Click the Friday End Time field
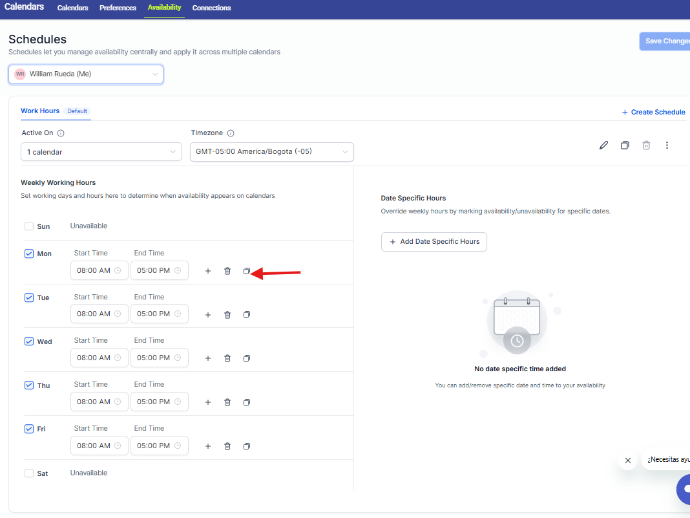The height and width of the screenshot is (518, 690). [159, 446]
